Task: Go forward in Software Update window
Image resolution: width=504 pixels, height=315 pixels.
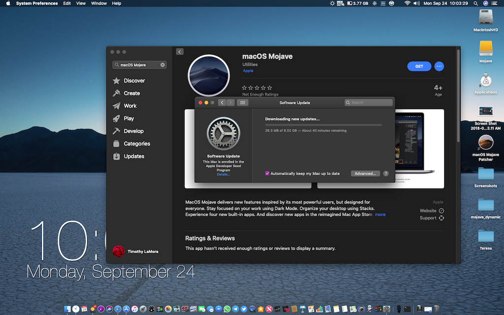Action: click(230, 102)
